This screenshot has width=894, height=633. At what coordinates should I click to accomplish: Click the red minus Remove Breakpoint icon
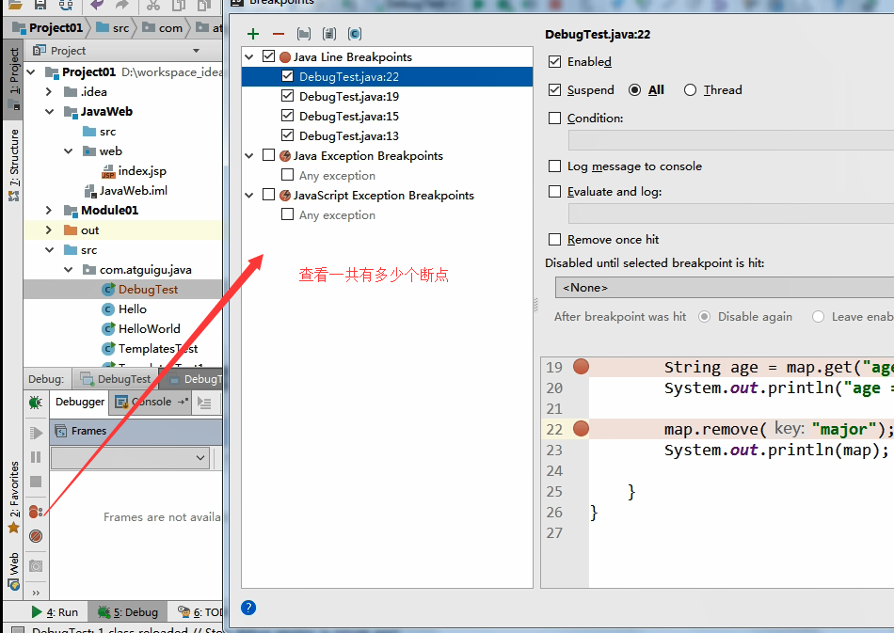(279, 34)
